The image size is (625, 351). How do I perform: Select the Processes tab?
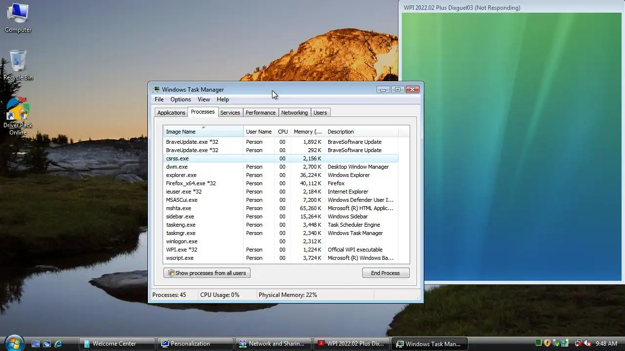coord(203,112)
